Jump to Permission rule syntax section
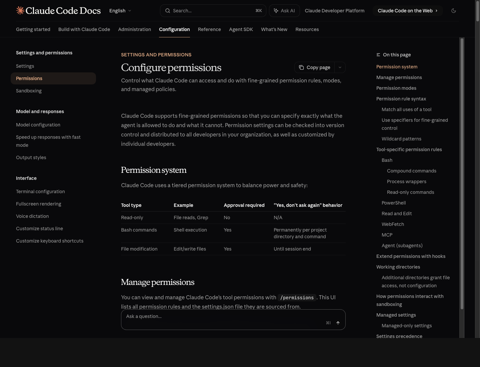This screenshot has height=367, width=480. point(401,99)
